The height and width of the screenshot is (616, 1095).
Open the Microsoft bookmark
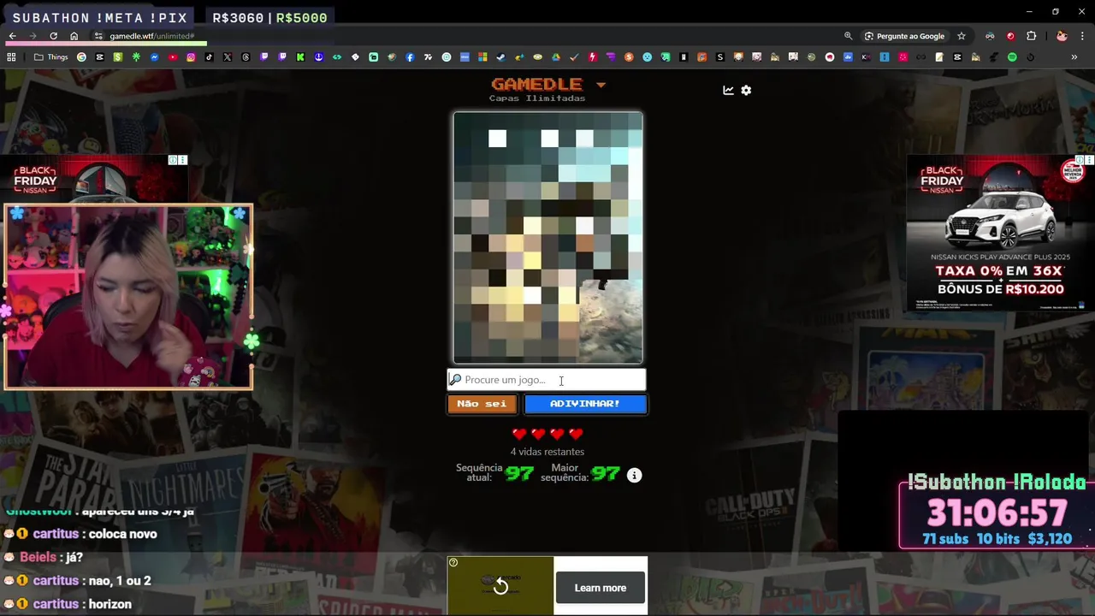pyautogui.click(x=482, y=57)
